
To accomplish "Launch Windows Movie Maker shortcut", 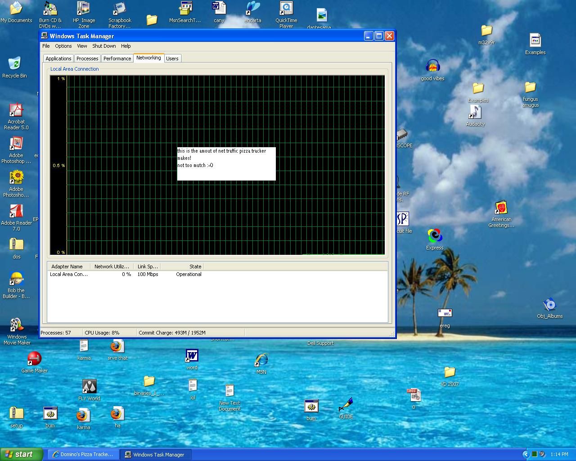I will coord(17,331).
